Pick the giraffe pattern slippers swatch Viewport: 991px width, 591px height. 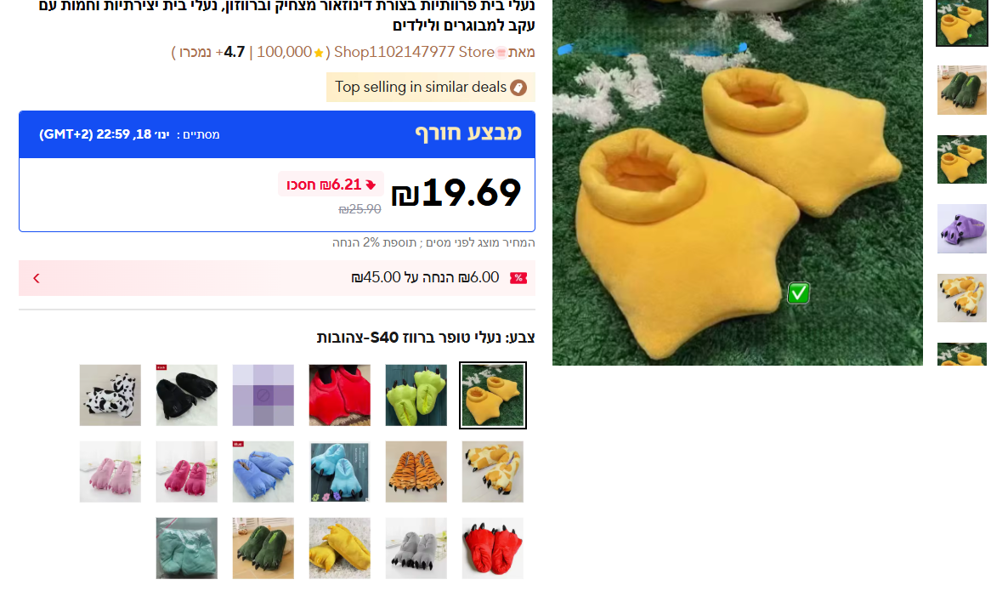(492, 472)
